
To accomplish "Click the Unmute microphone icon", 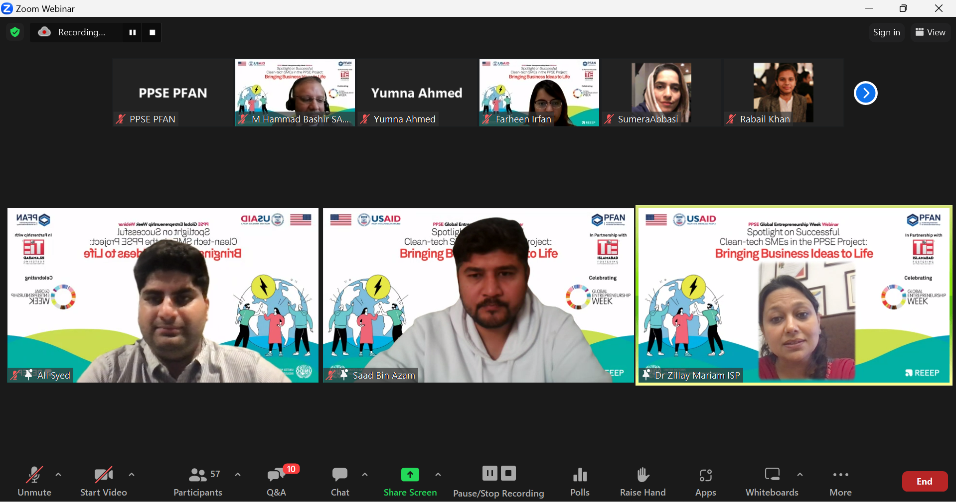I will coord(34,476).
